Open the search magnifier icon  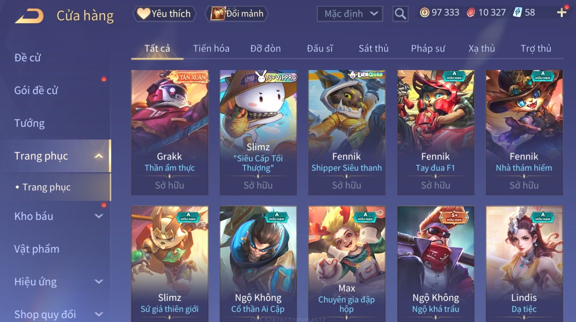pyautogui.click(x=400, y=14)
